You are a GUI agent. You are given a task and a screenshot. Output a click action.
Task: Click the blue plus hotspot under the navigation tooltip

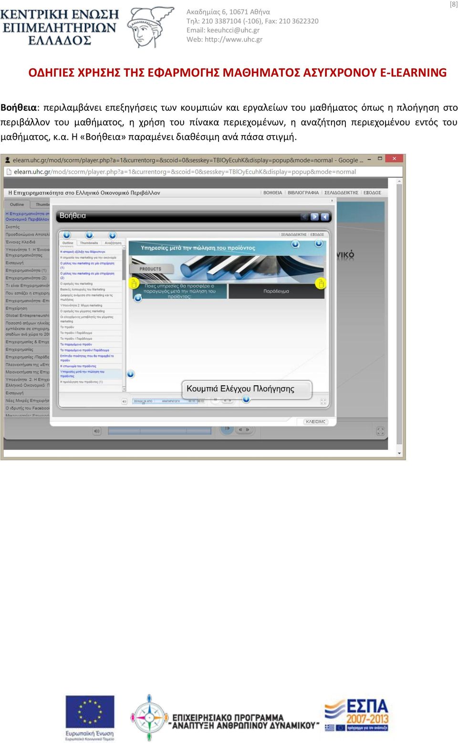point(246,399)
